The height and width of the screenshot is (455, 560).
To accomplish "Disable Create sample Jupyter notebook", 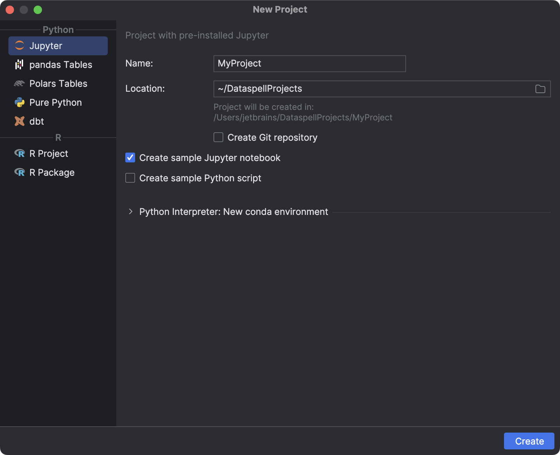I will [130, 158].
